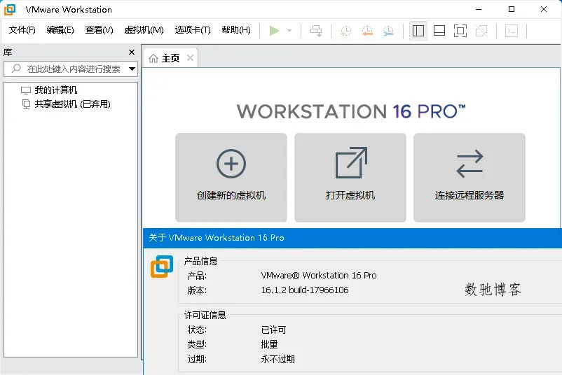
Task: Click the VMware logo in title bar
Action: pyautogui.click(x=10, y=10)
